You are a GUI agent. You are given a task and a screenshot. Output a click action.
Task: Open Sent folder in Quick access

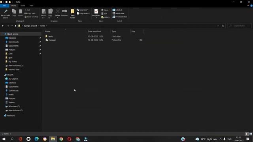10,54
